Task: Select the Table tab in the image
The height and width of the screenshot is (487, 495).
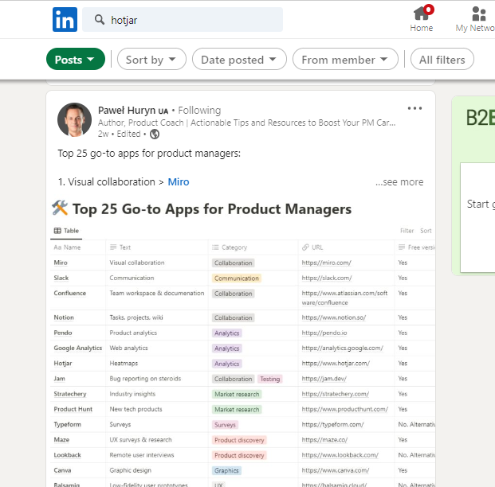Action: pos(66,231)
